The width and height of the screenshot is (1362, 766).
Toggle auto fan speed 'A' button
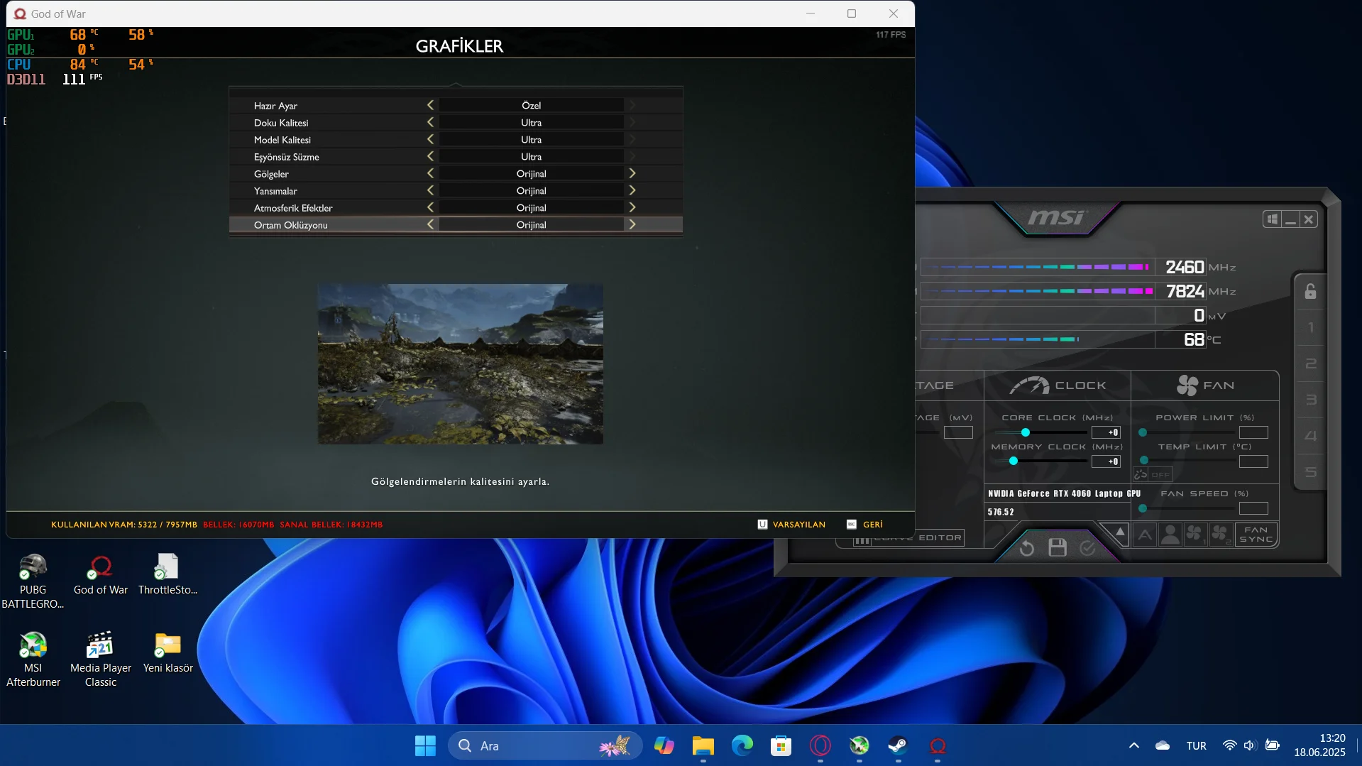pyautogui.click(x=1145, y=535)
